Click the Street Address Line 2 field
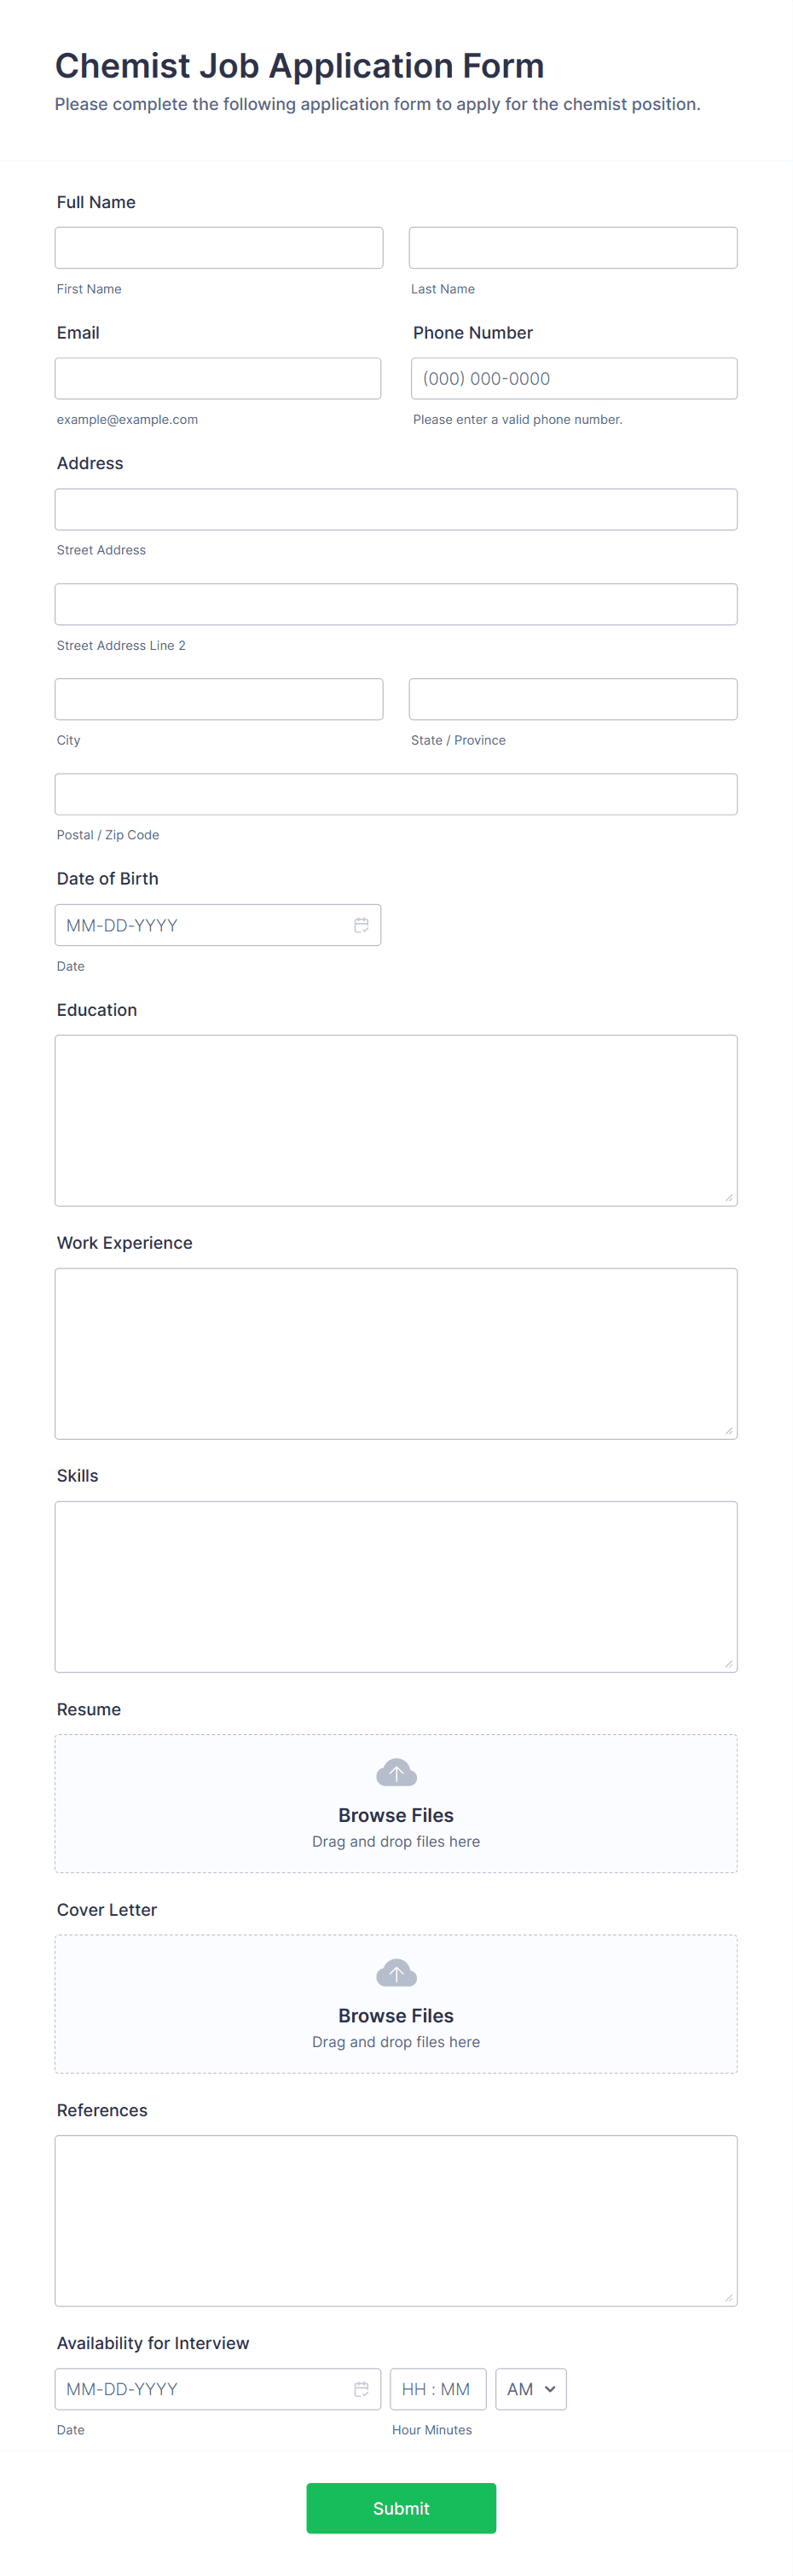This screenshot has width=793, height=2576. coord(396,604)
